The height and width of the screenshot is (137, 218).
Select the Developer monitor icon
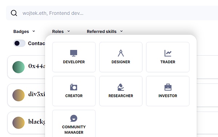[74, 53]
